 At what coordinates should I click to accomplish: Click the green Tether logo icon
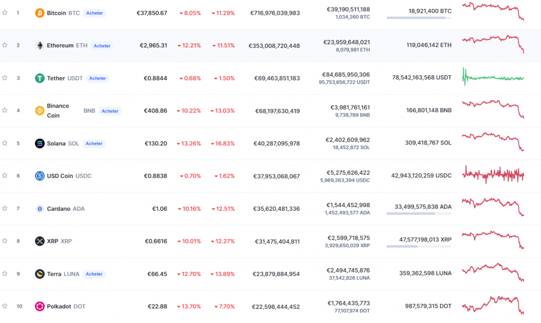40,78
